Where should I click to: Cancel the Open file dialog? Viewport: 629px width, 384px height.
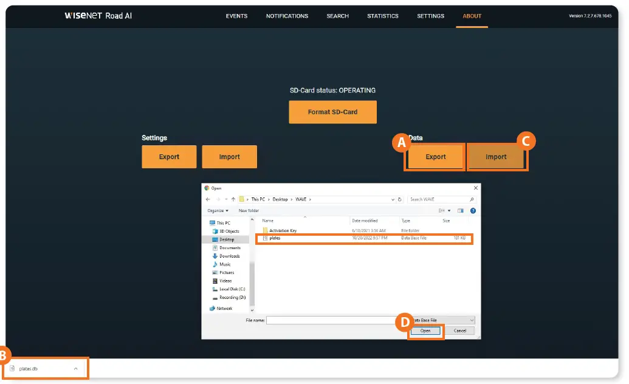[459, 331]
